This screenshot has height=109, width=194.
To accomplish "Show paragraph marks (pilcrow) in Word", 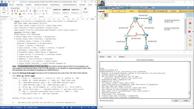I will (x=47, y=14).
